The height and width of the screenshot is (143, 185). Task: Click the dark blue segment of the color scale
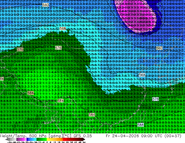[27, 139]
